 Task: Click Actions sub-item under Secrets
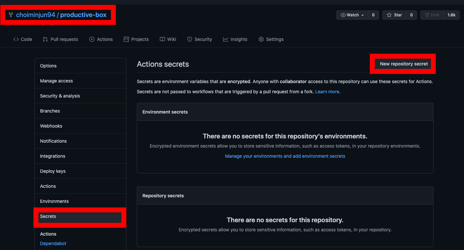click(x=48, y=234)
